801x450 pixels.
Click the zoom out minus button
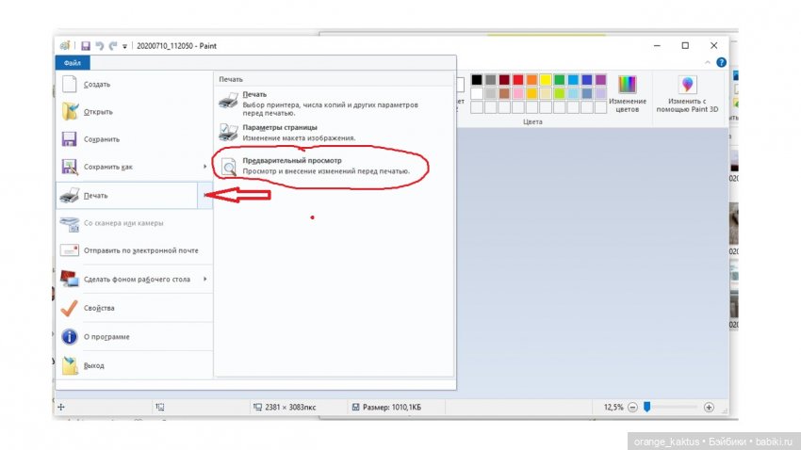tap(633, 407)
